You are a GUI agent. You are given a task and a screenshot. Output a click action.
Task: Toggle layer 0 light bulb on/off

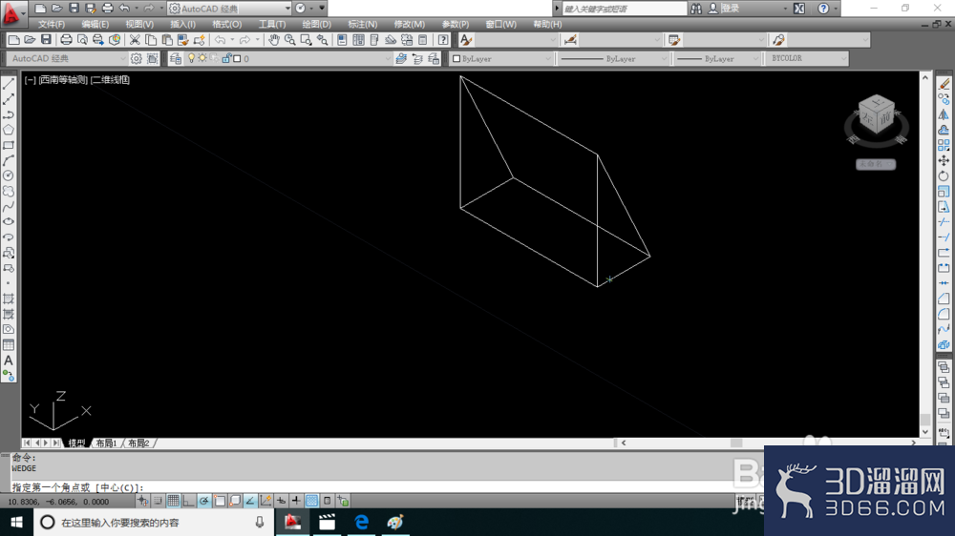point(191,58)
